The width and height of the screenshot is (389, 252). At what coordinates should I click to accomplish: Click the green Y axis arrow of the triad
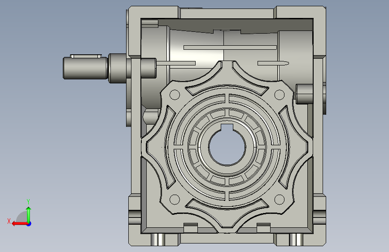pyautogui.click(x=29, y=214)
